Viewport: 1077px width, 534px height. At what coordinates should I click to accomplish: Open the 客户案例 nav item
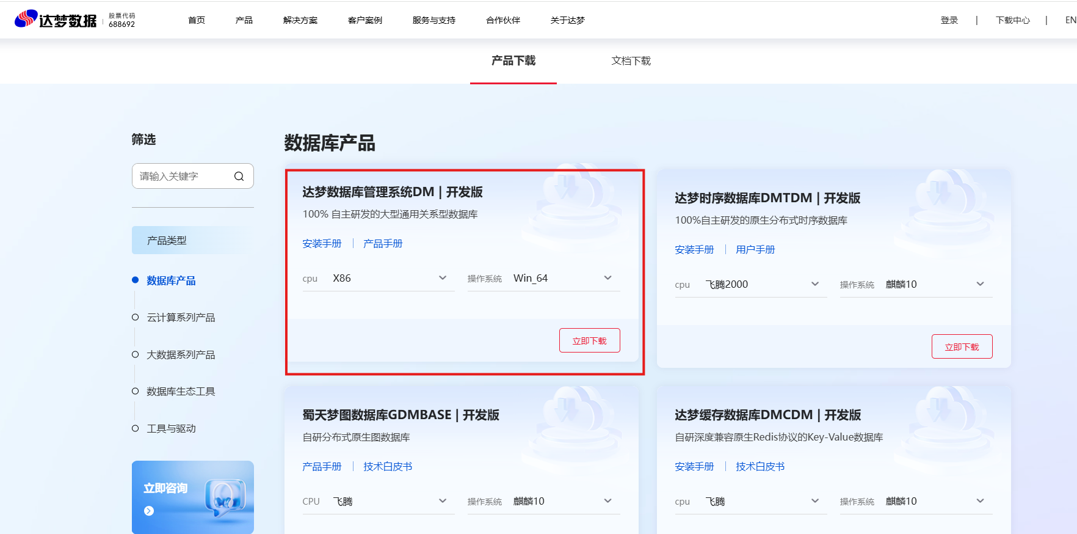365,20
